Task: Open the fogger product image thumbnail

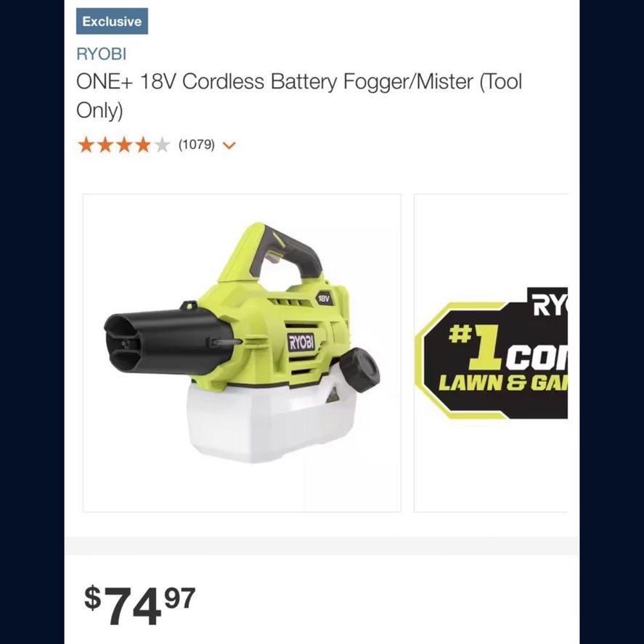Action: 242,353
